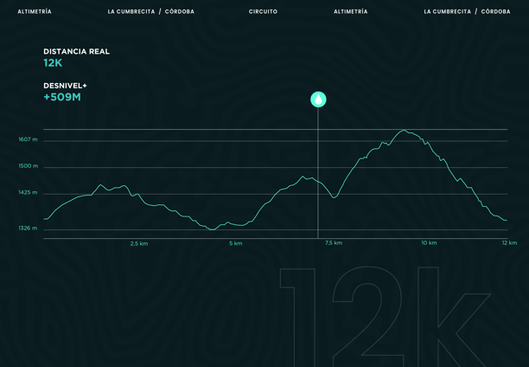Click the 7,5 km axis label
529x367 pixels.
pos(334,242)
